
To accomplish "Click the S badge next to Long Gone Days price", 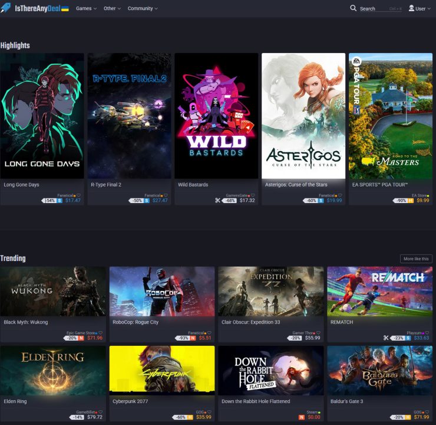I will 60,201.
